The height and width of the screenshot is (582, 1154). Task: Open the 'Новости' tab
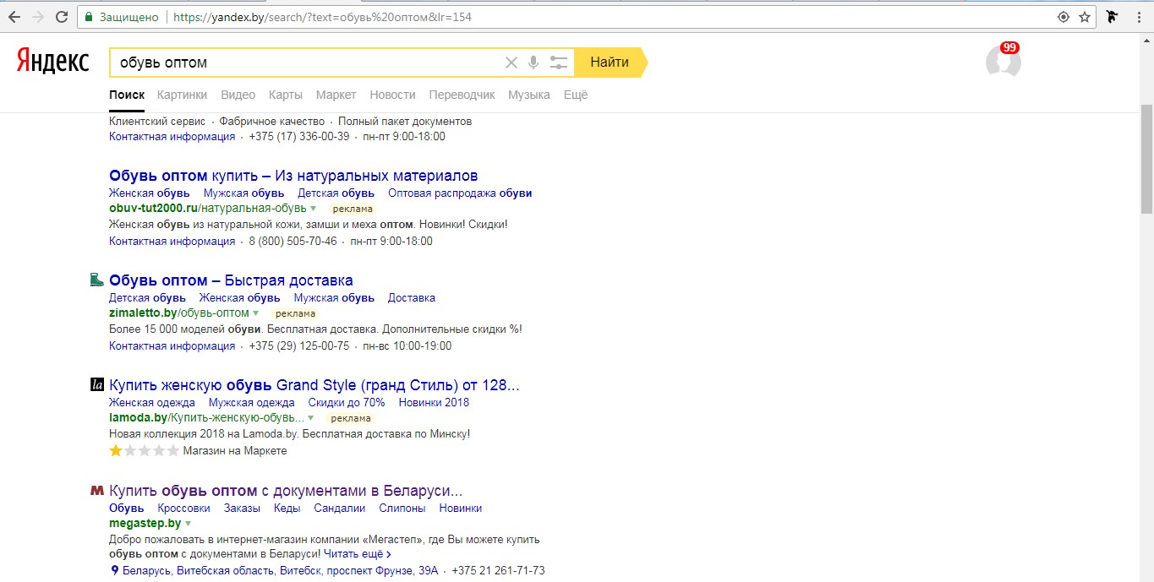point(392,95)
